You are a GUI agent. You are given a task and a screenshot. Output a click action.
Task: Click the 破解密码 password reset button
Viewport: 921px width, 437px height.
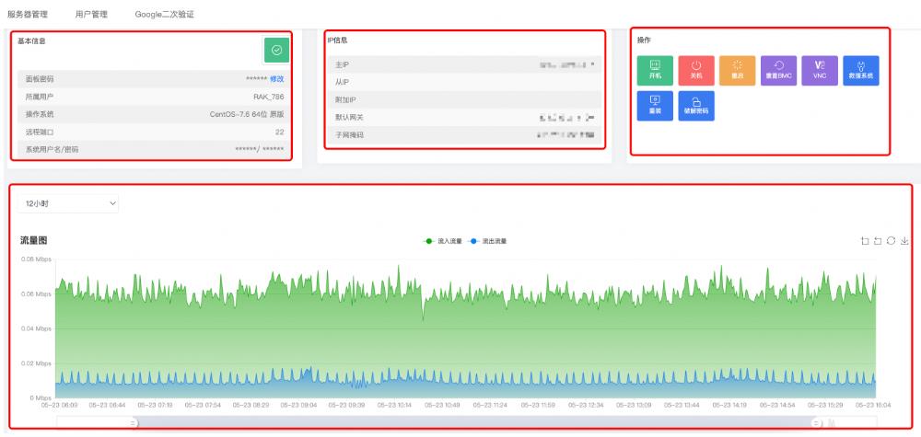pyautogui.click(x=696, y=105)
